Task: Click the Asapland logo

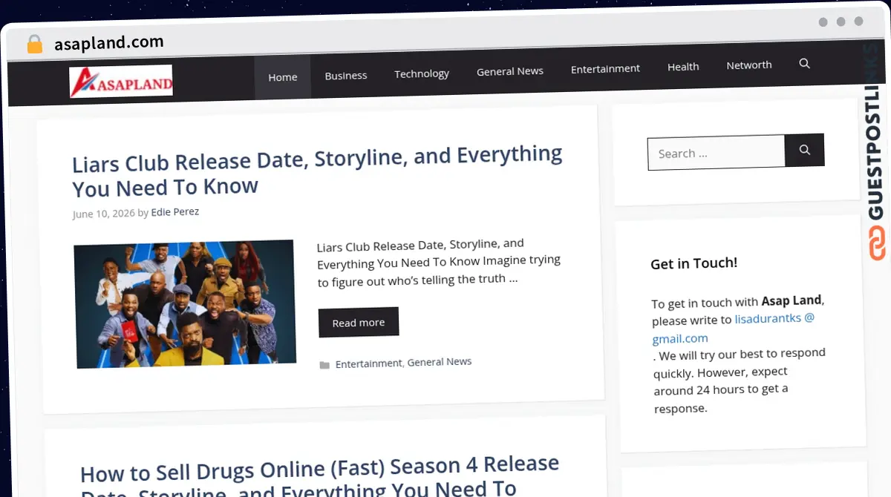Action: [121, 82]
